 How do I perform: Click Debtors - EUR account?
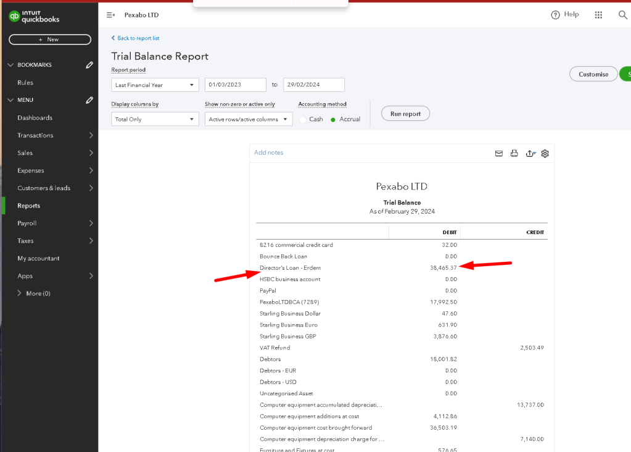[x=278, y=370]
